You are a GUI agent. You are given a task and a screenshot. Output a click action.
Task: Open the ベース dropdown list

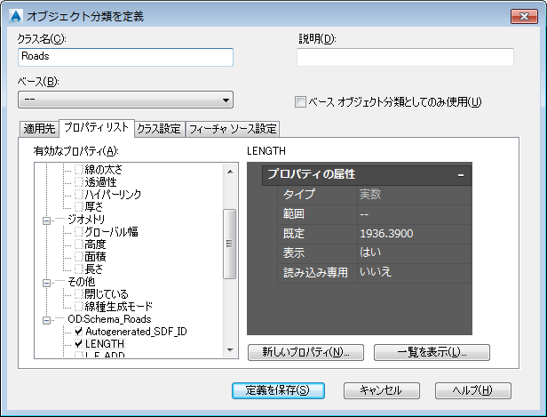pyautogui.click(x=125, y=100)
